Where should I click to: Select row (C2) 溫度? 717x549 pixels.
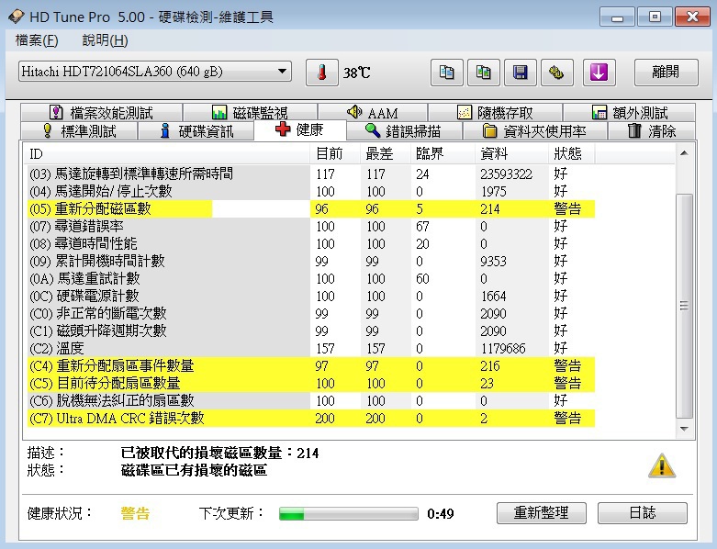point(311,348)
